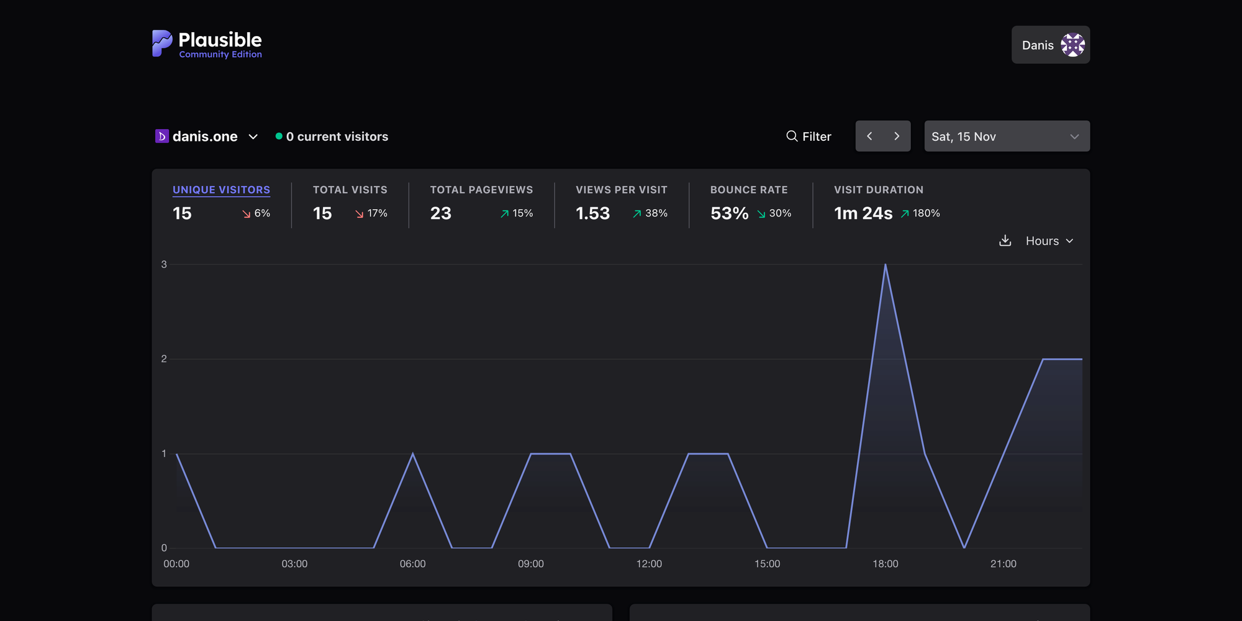Expand the Sat, 15 Nov date picker
Screen dimensions: 1242x621
[x=1007, y=136]
